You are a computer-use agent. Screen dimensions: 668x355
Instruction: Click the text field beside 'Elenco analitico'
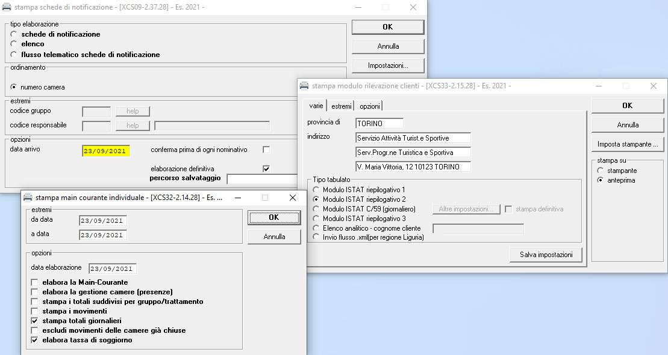(x=478, y=229)
